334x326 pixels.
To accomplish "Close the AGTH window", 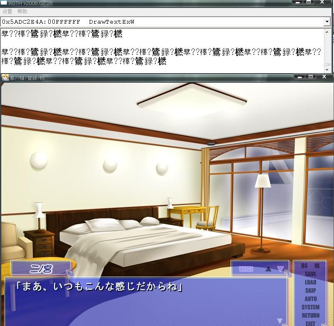I will [322, 2].
